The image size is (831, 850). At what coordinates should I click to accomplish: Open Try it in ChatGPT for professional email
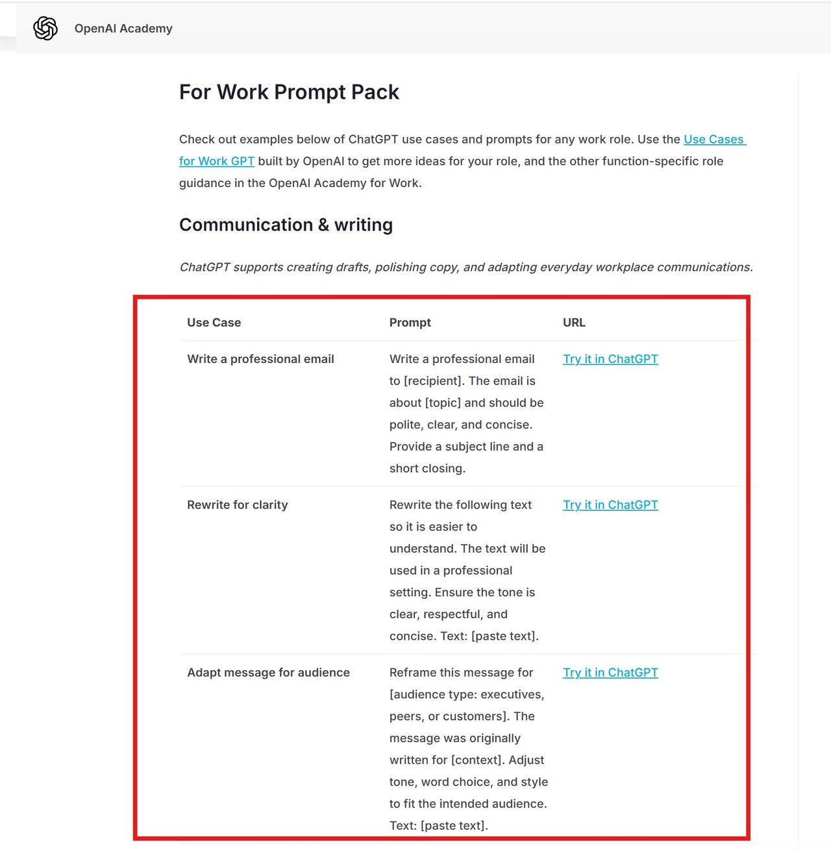[610, 359]
